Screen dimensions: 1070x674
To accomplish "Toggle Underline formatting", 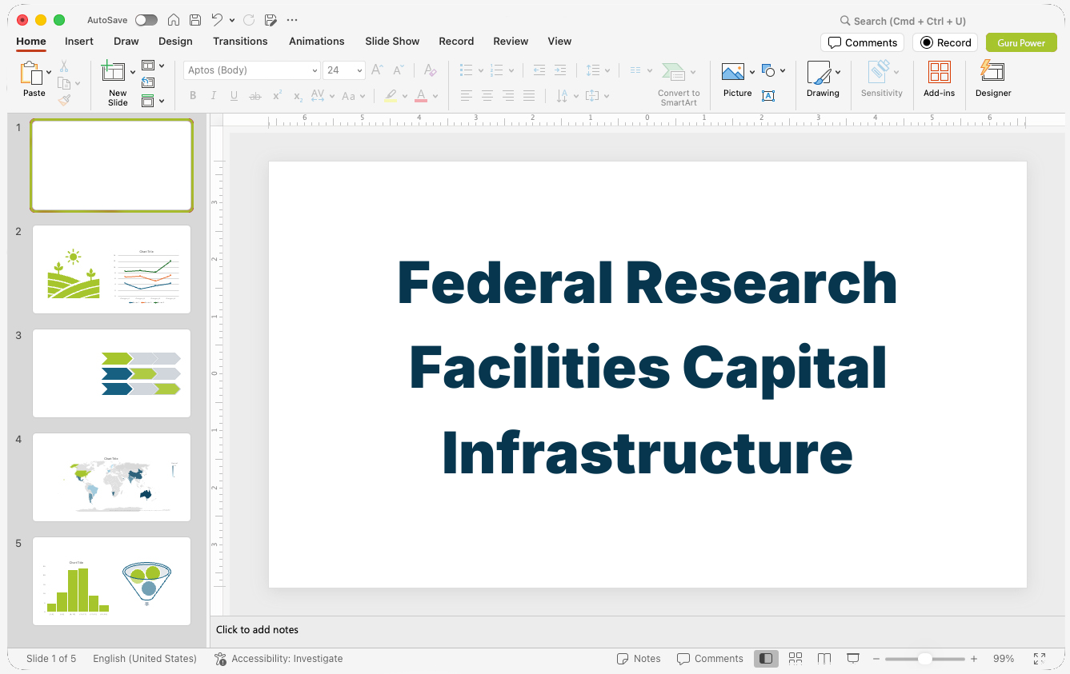I will coord(234,96).
